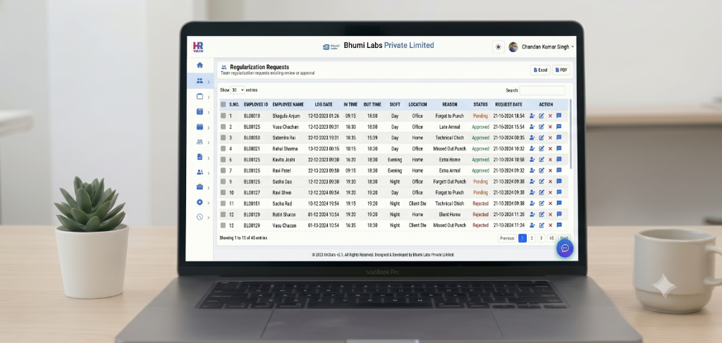The height and width of the screenshot is (343, 722).
Task: Select current pagination page 1
Action: coord(522,238)
